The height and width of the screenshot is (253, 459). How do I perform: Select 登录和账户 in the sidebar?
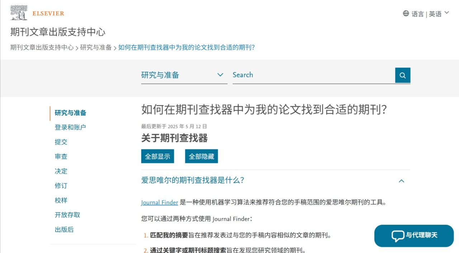(70, 127)
